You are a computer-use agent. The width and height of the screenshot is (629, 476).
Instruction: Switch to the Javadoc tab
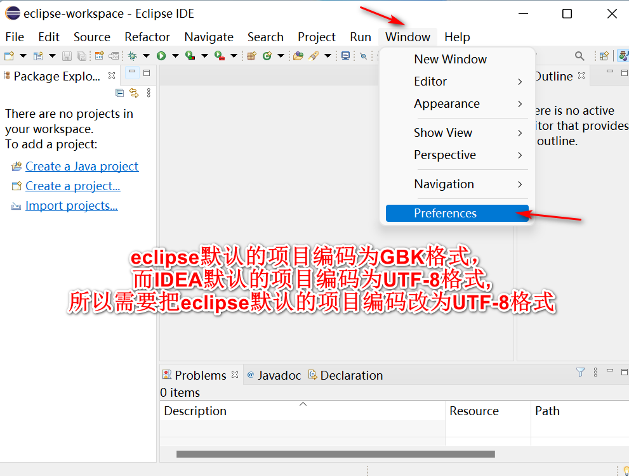point(274,375)
